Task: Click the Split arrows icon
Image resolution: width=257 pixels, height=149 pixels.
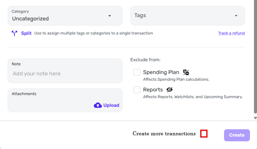Action: click(14, 33)
